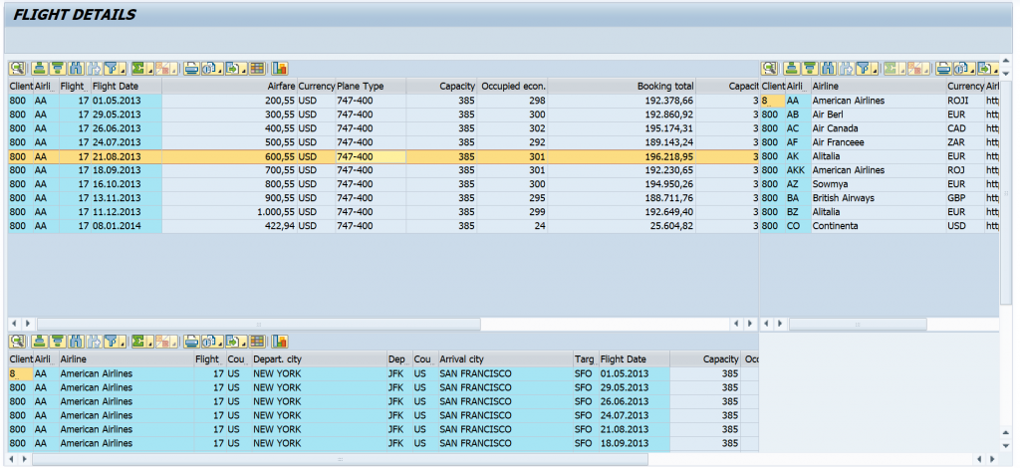Viewport: 1020px width, 468px height.
Task: Choose layout grid icon in the Airfare grid toolbar
Action: 258,69
